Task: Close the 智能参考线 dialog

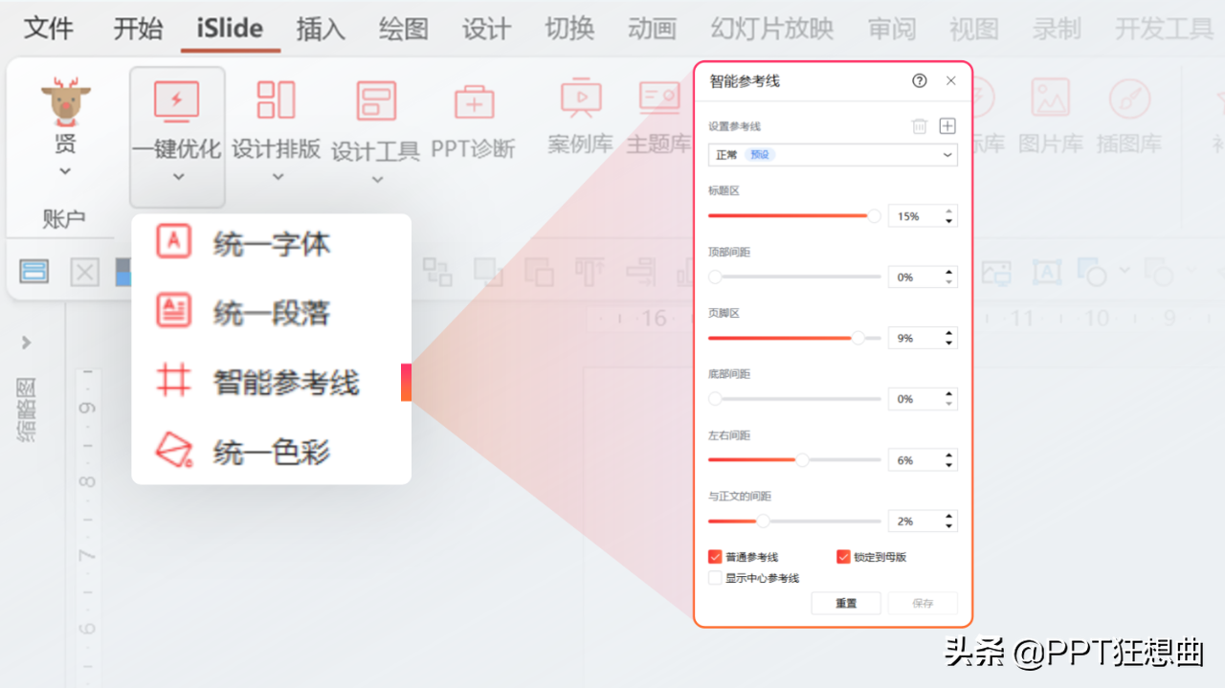Action: tap(950, 80)
